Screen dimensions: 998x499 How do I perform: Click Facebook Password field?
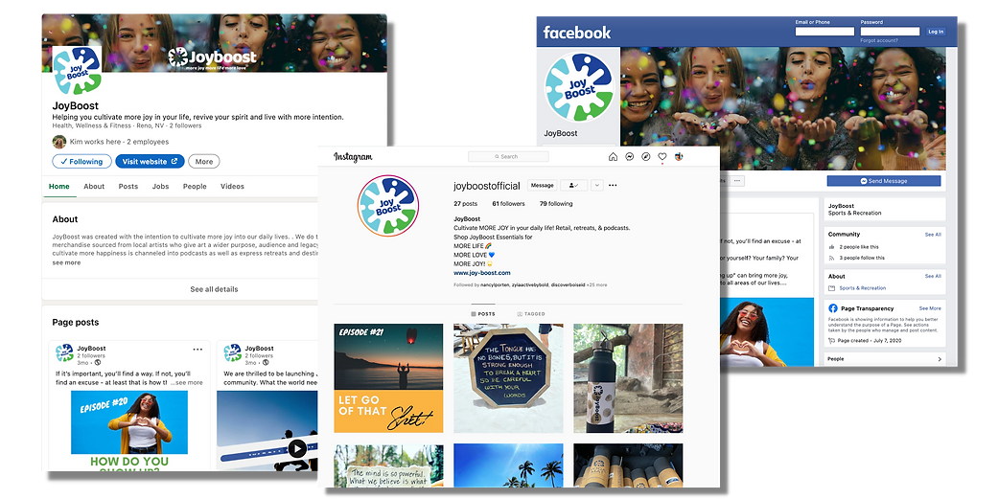tap(890, 32)
